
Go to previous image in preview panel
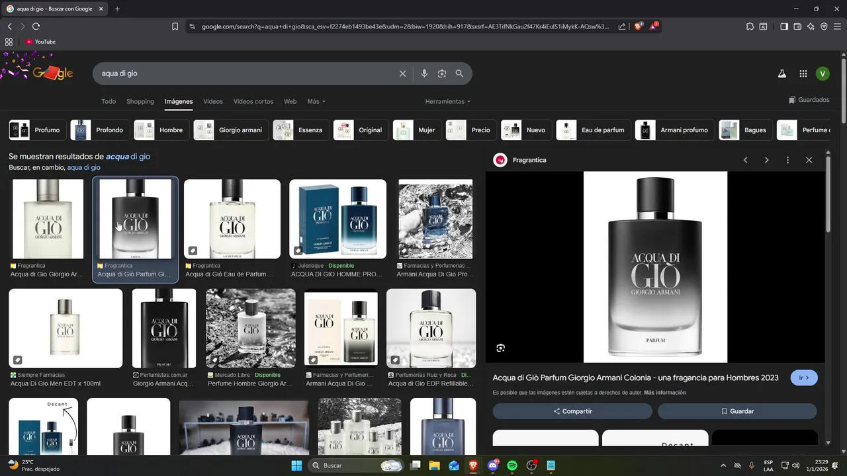pyautogui.click(x=746, y=160)
